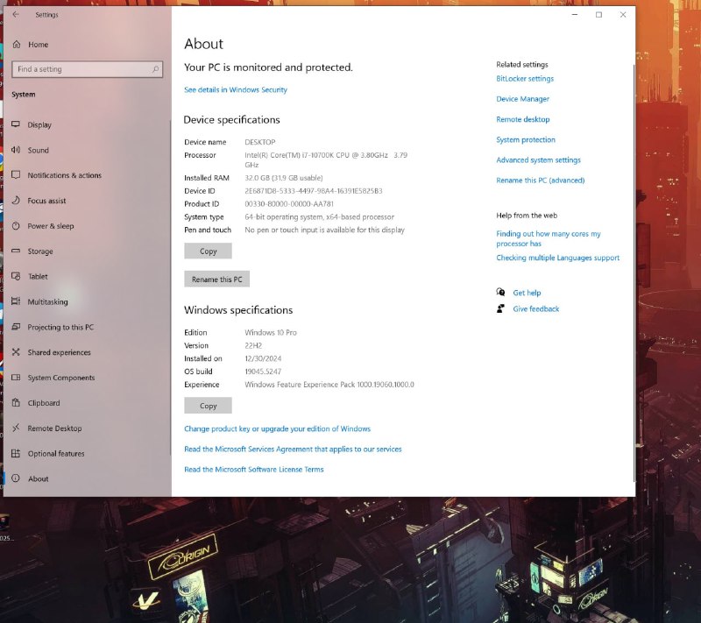Go to the Remote Desktop section
The height and width of the screenshot is (623, 701).
(x=54, y=428)
